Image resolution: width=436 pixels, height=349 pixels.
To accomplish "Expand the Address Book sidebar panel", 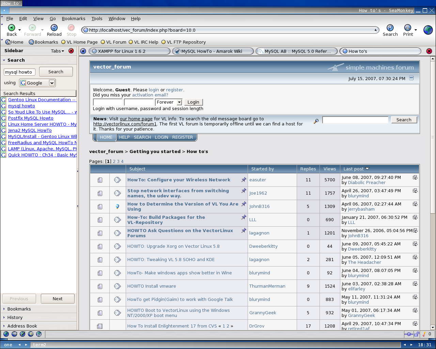I will [x=22, y=326].
